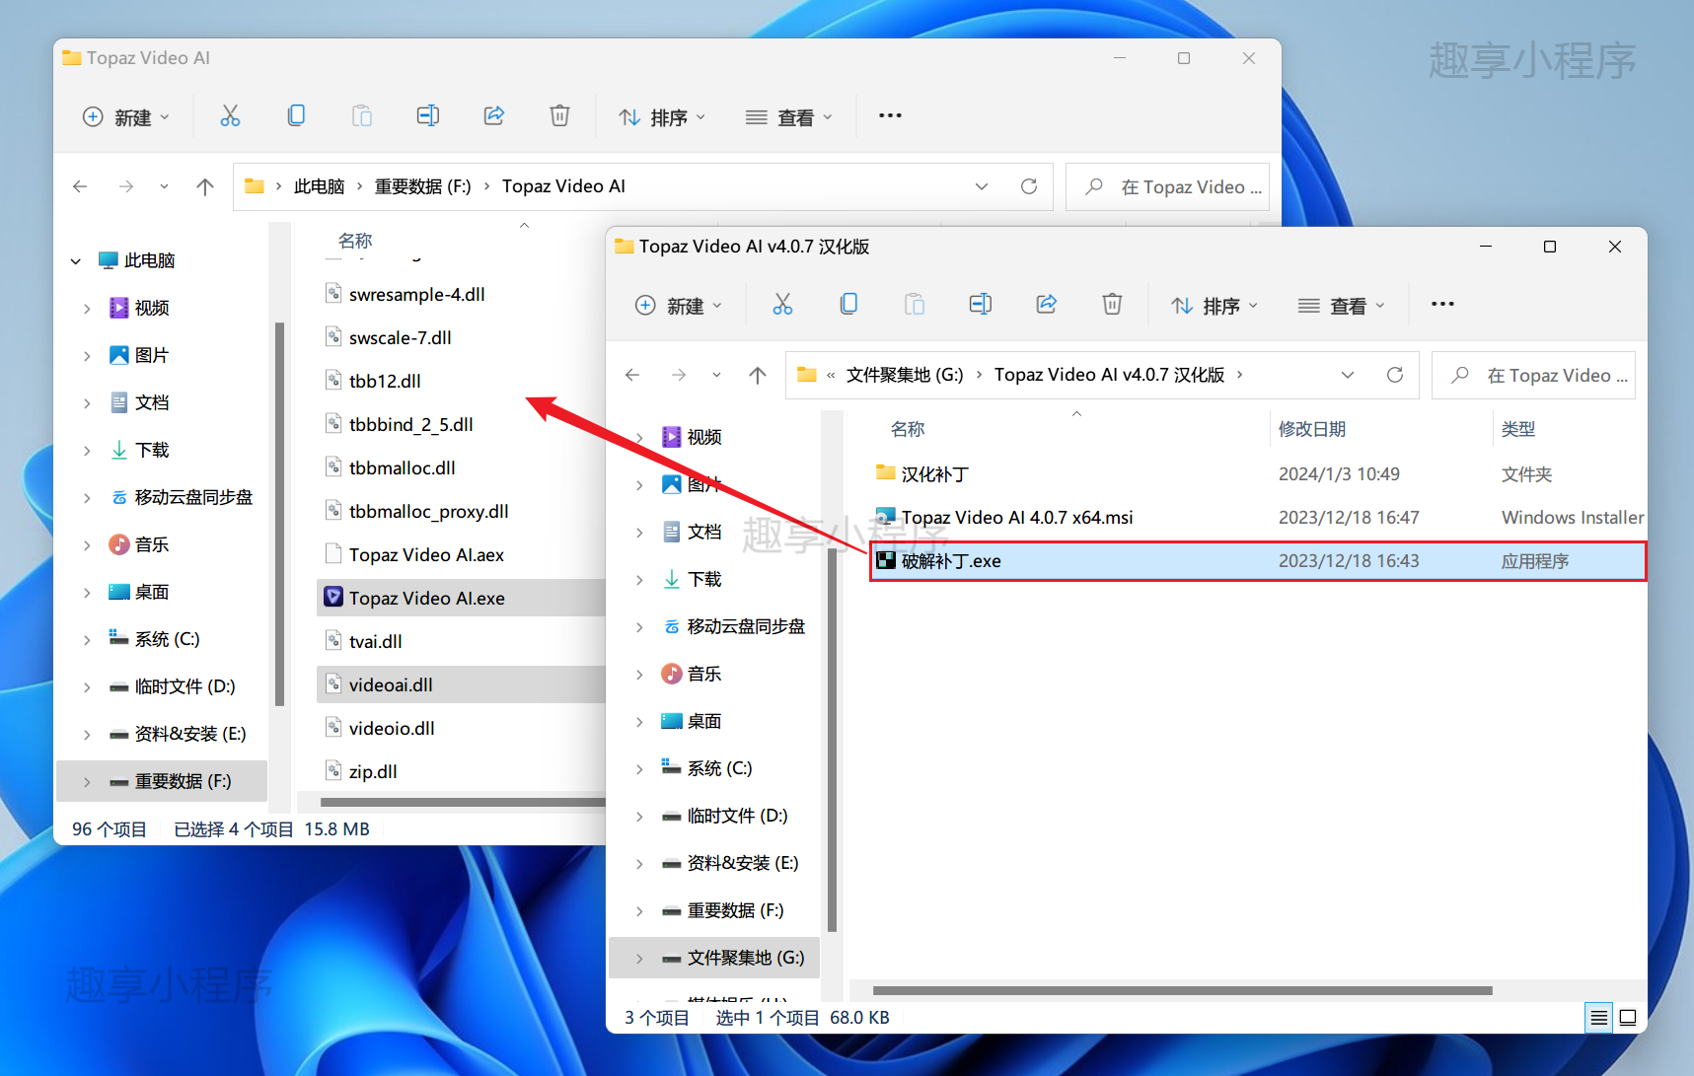Switch to details view in 汉化版 status bar
The height and width of the screenshot is (1076, 1694).
(1599, 1018)
